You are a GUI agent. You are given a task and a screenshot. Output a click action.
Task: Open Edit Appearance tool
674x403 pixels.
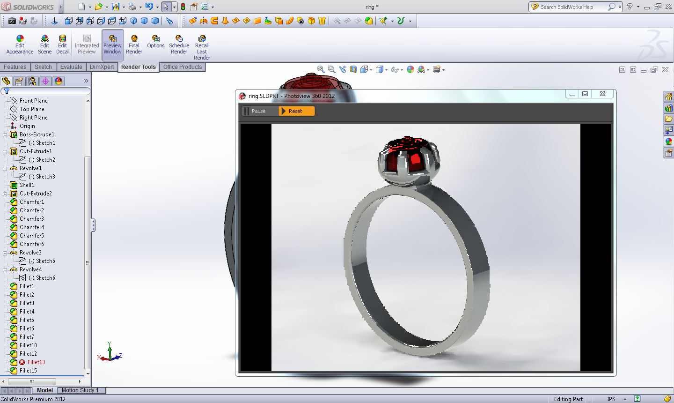pyautogui.click(x=20, y=45)
